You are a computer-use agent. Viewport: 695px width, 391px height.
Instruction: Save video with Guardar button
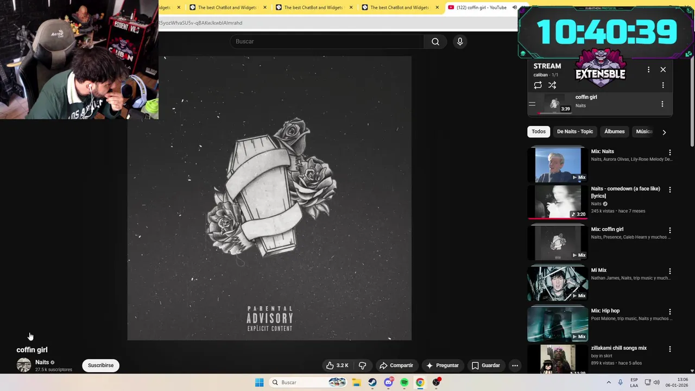coord(485,365)
